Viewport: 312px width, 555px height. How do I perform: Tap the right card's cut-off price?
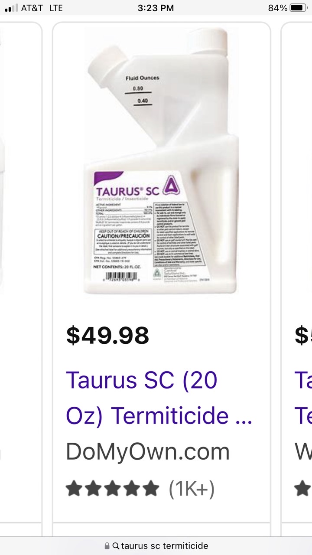pos(303,336)
